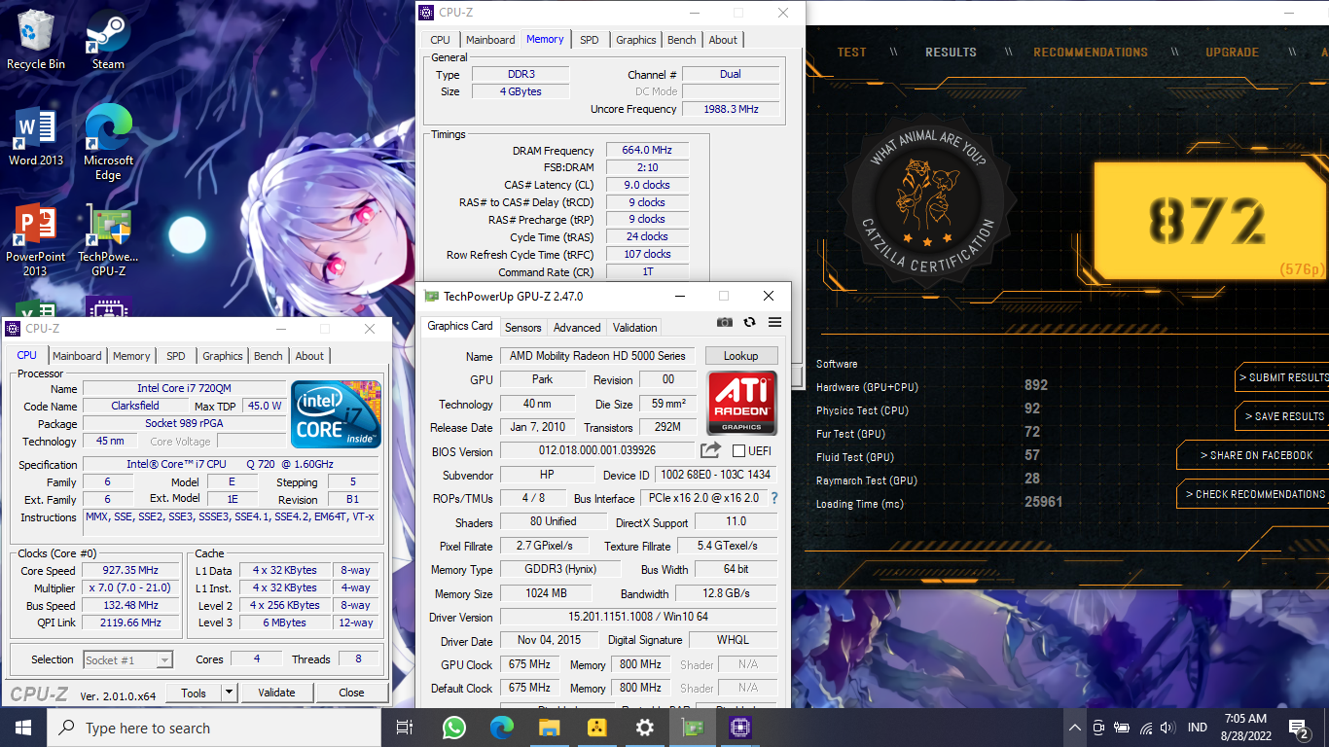The image size is (1329, 747).
Task: Open the Recycle Bin desktop icon
Action: (36, 39)
